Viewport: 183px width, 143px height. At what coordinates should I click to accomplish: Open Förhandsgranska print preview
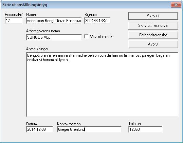click(x=153, y=35)
